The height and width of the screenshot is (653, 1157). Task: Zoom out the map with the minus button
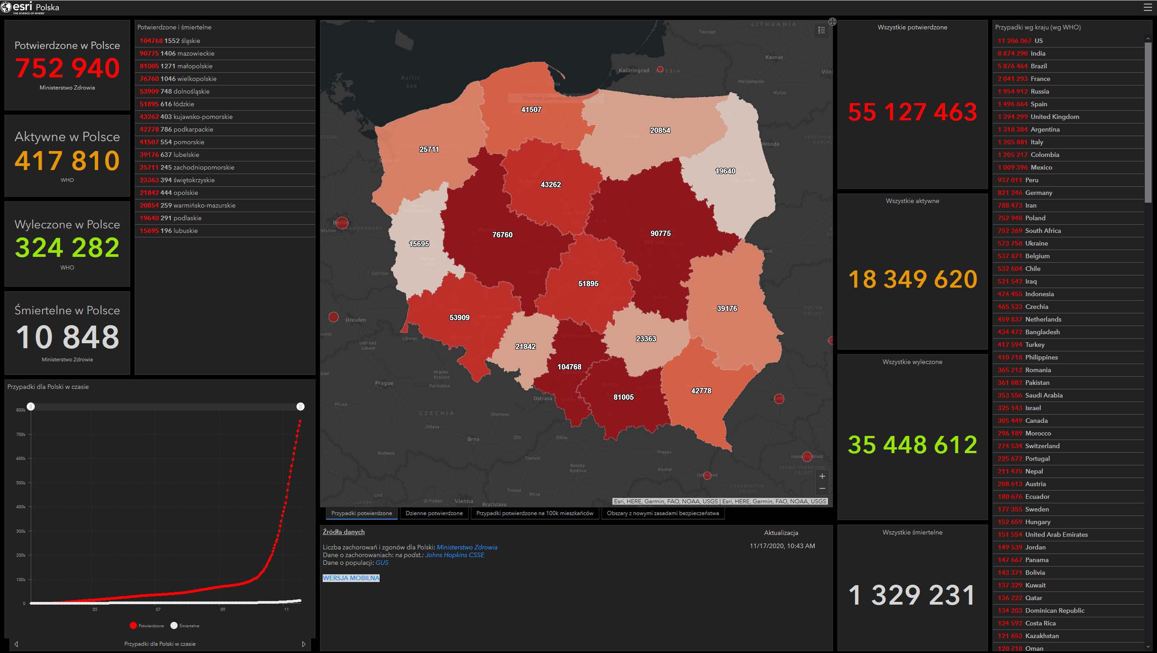822,489
